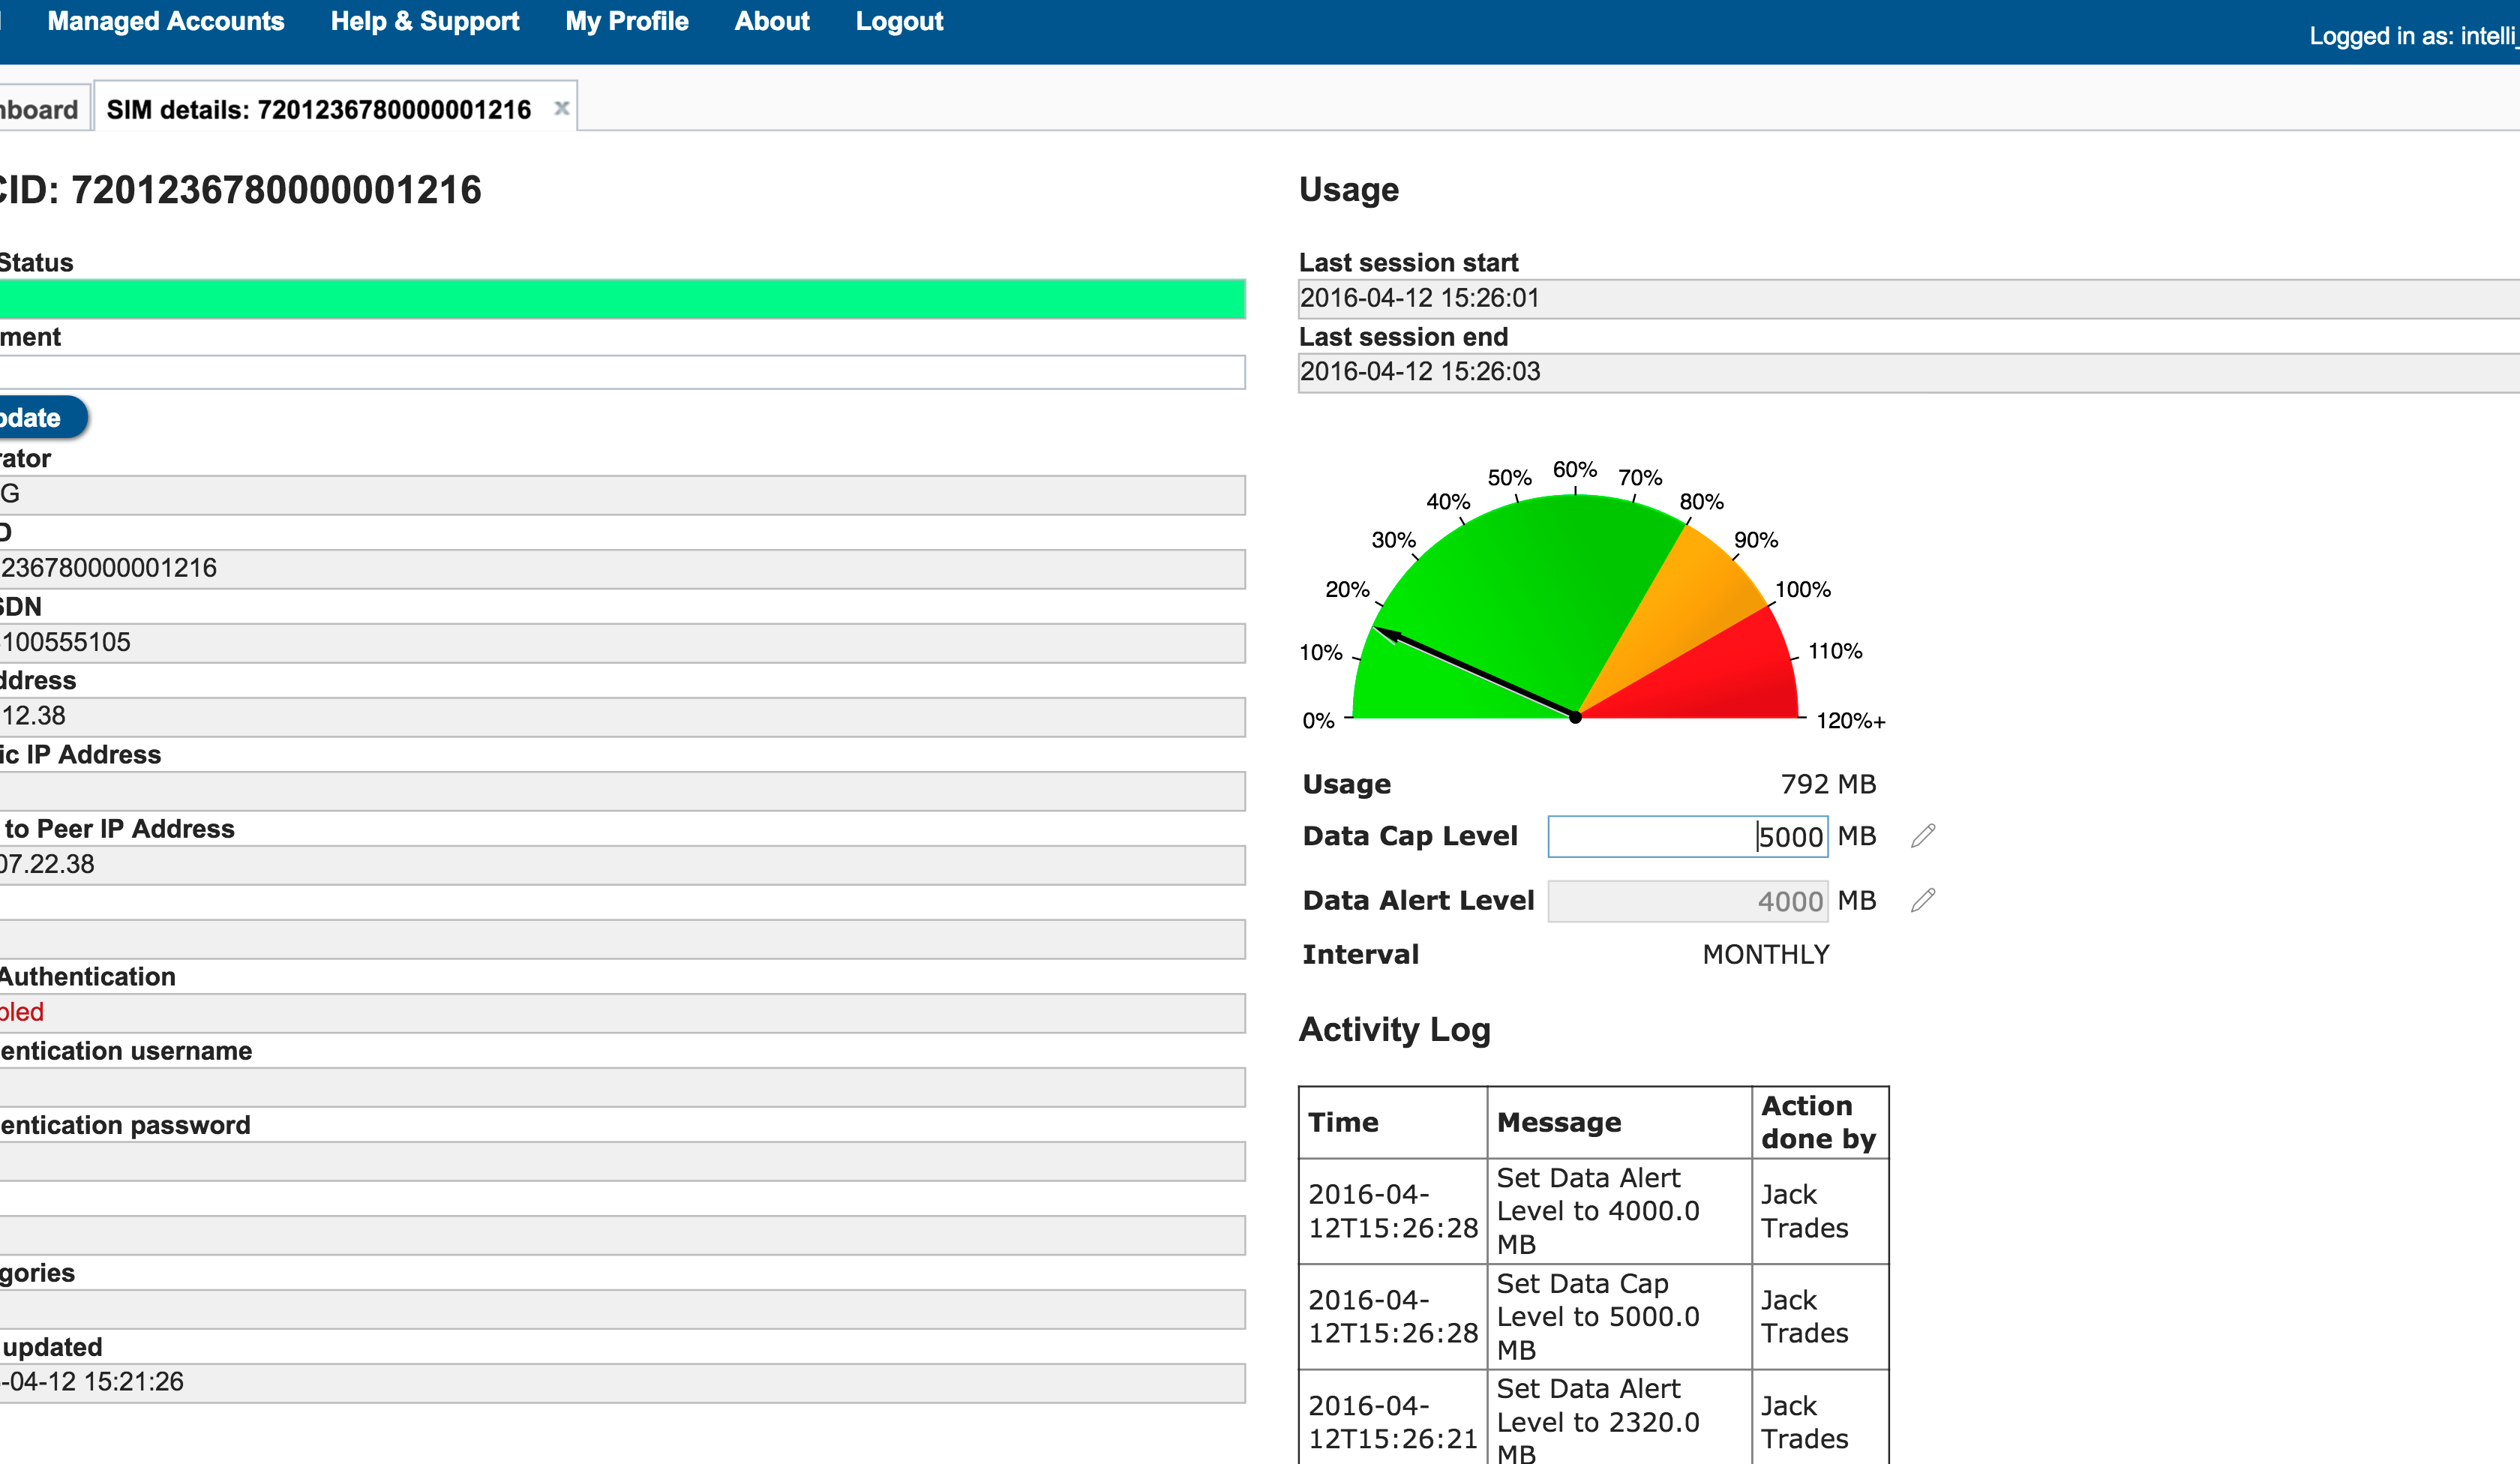Click the 'MONTHLY' interval value
The height and width of the screenshot is (1464, 2520).
[x=1766, y=955]
